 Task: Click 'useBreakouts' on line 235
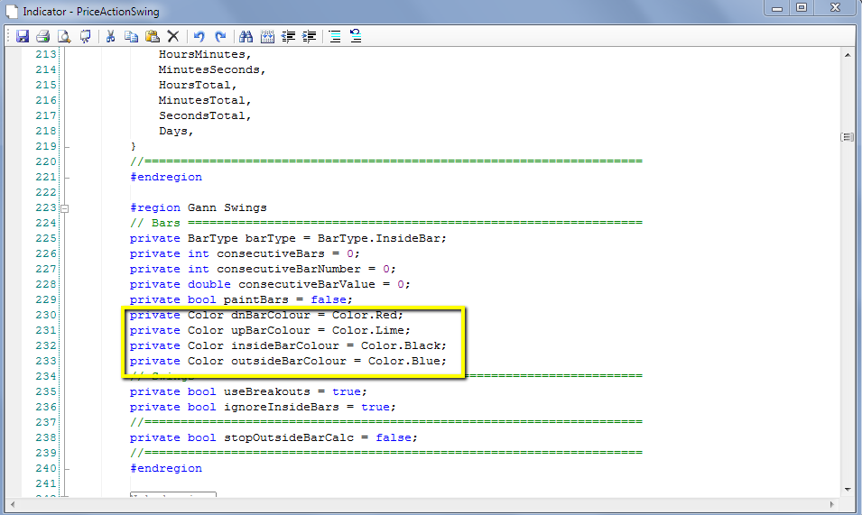point(266,392)
